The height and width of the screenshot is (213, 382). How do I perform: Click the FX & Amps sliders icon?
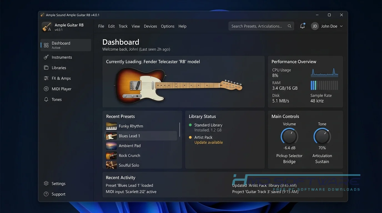point(46,78)
